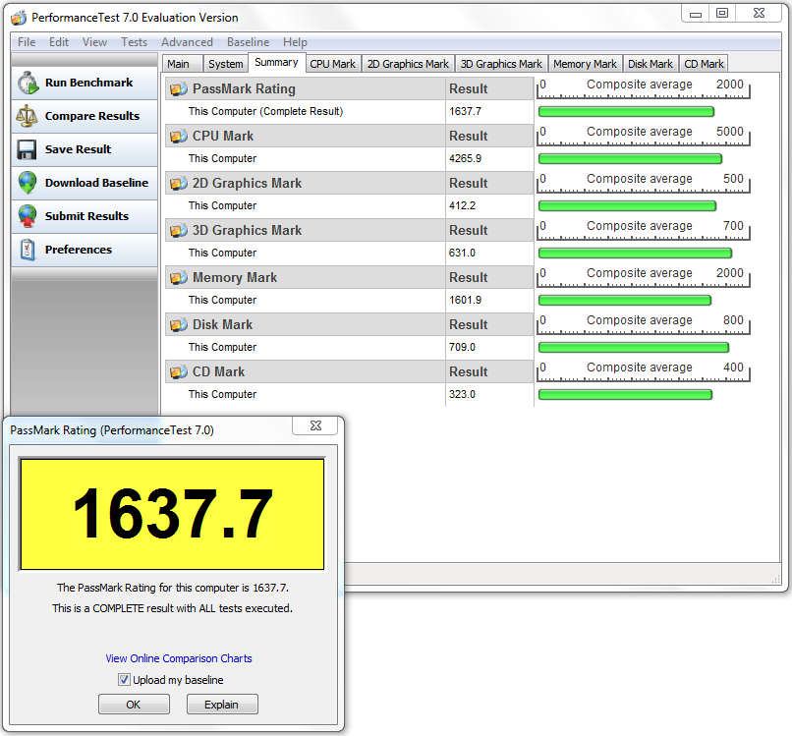Click the PerformanceTest app icon in title bar
This screenshot has width=792, height=736.
[19, 19]
